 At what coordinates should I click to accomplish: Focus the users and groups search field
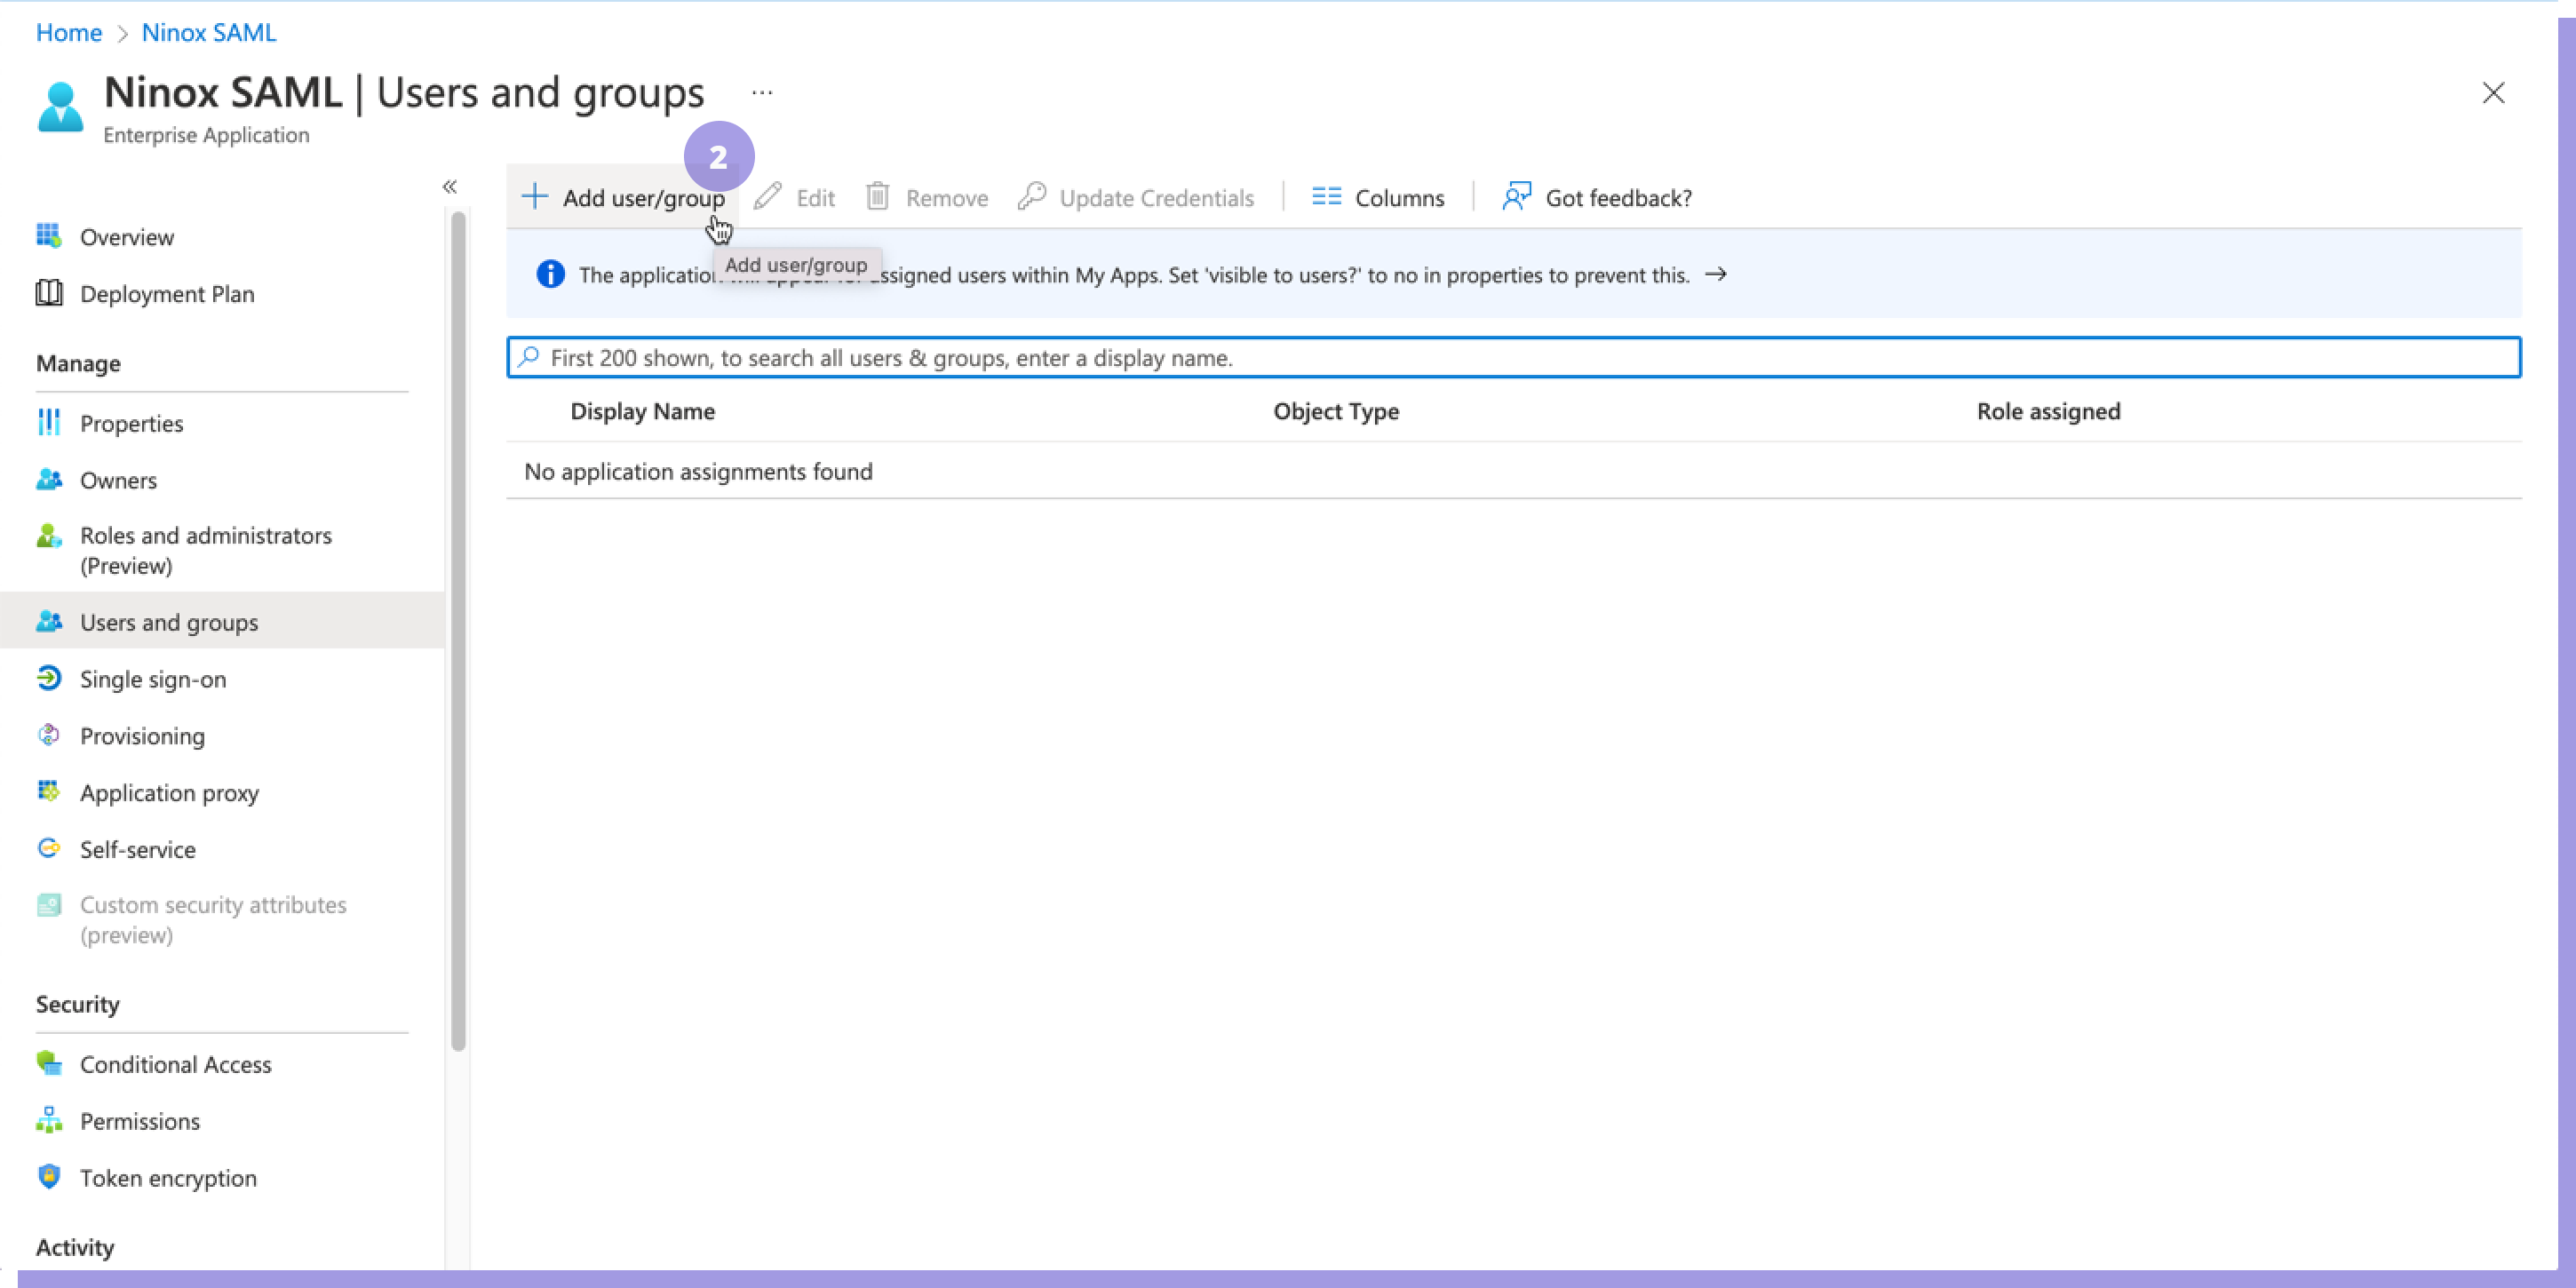(x=1513, y=357)
